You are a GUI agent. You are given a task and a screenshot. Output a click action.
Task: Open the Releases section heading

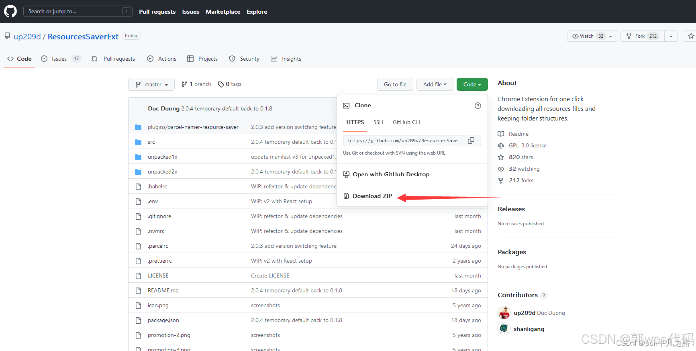pyautogui.click(x=511, y=209)
